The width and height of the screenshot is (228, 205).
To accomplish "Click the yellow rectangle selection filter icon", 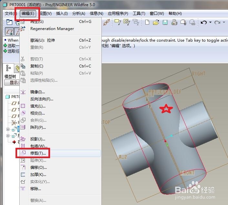I will (118, 22).
